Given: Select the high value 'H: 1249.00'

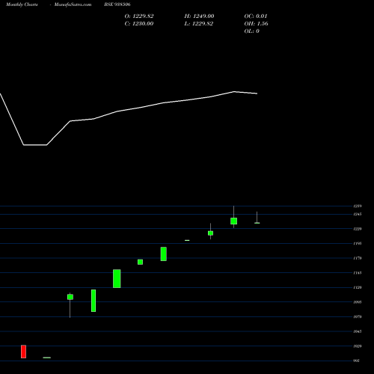Looking at the screenshot, I should pos(199,16).
